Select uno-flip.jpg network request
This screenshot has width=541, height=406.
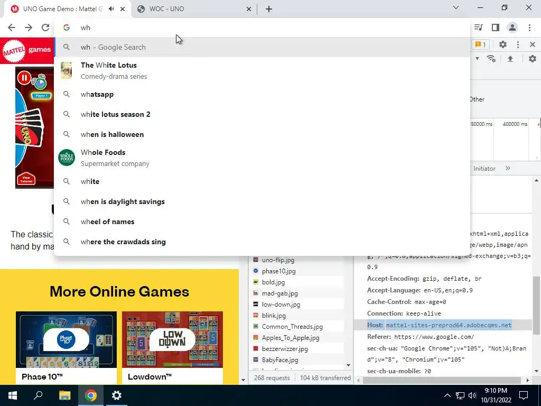[278, 260]
